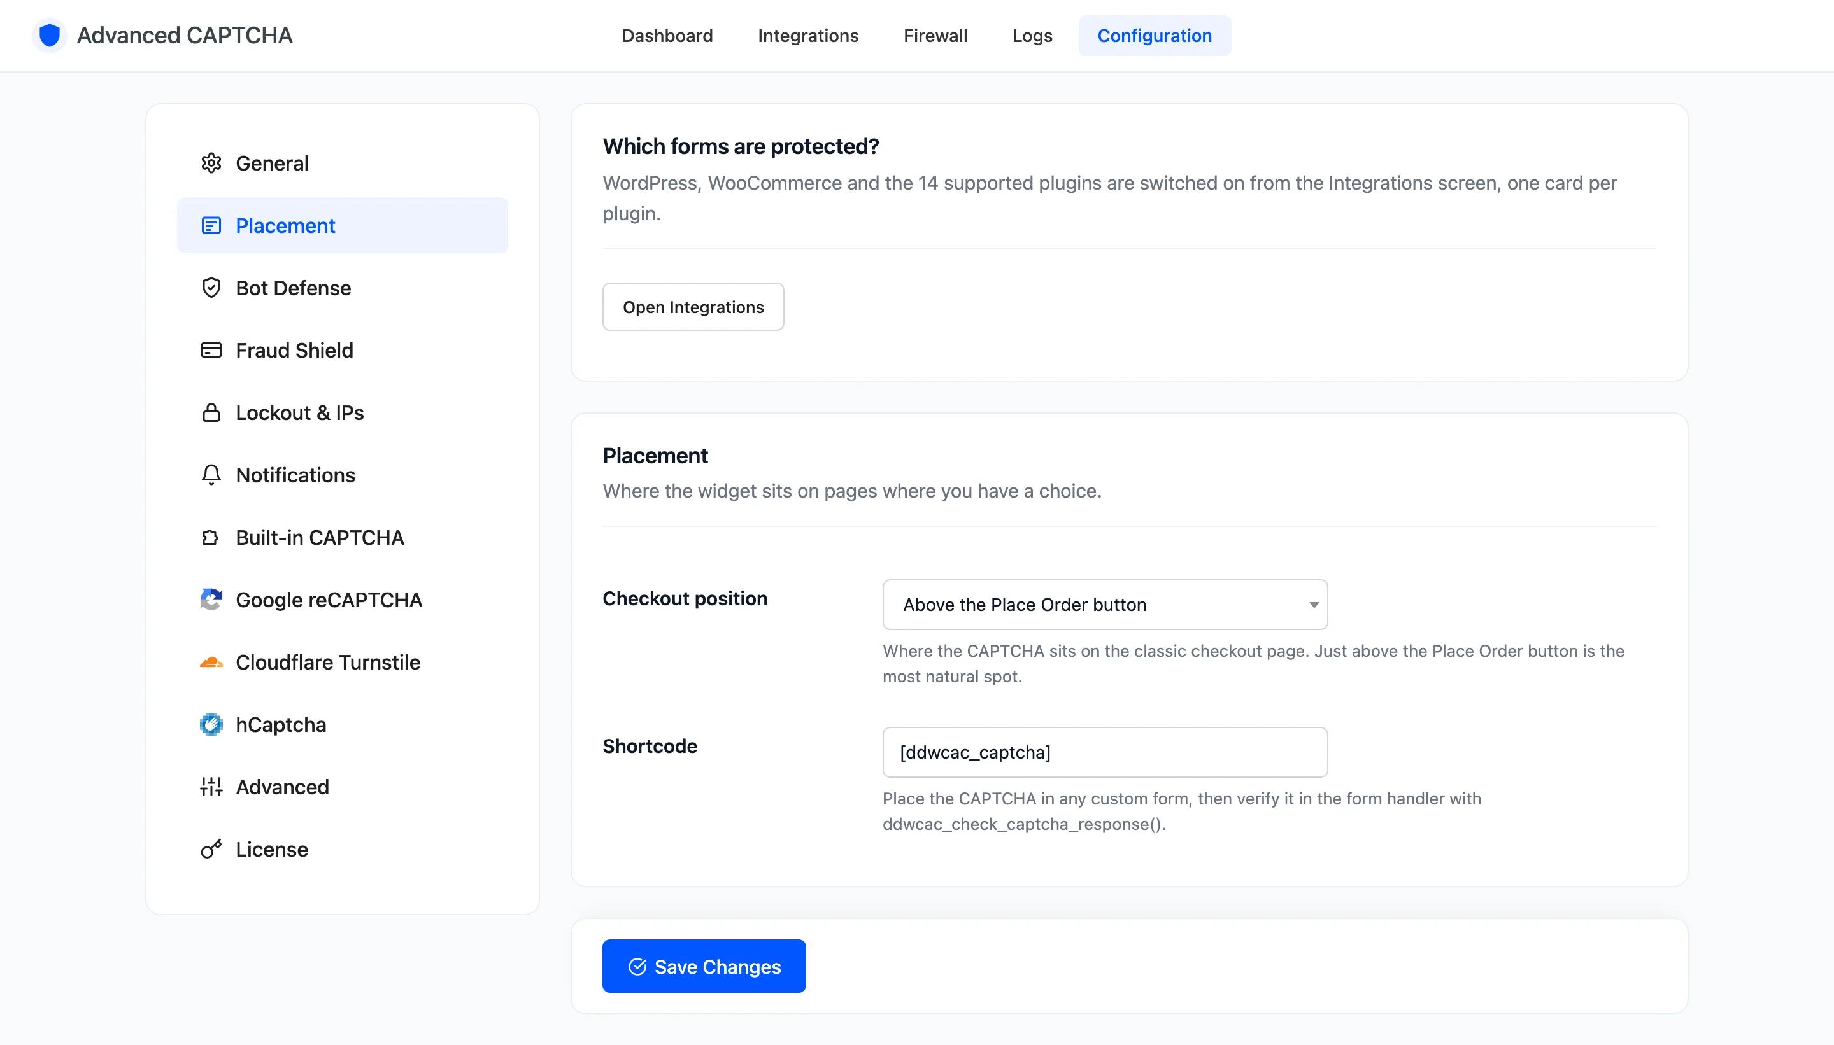The image size is (1834, 1045).
Task: View the Logs tab
Action: pyautogui.click(x=1032, y=36)
